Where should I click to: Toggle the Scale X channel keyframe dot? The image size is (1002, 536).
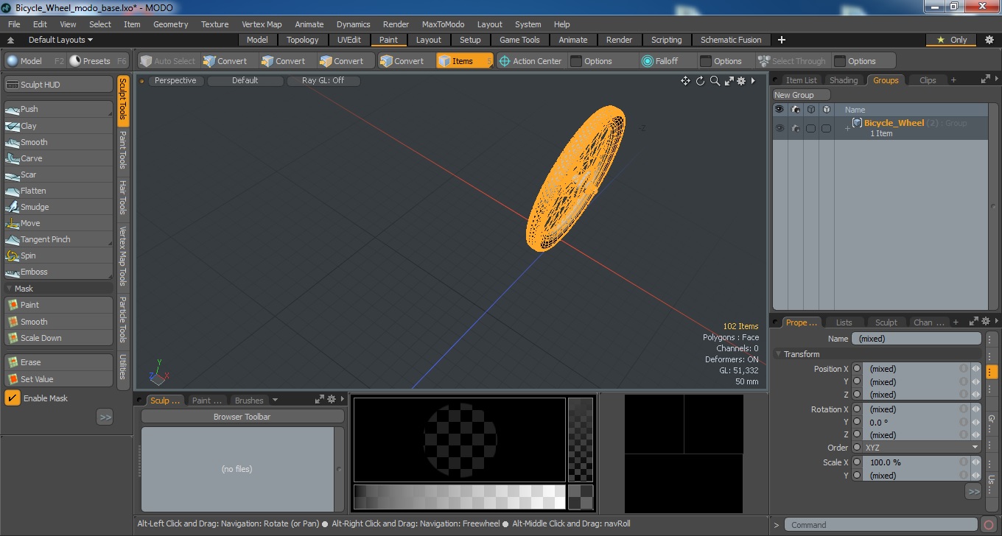click(x=857, y=462)
